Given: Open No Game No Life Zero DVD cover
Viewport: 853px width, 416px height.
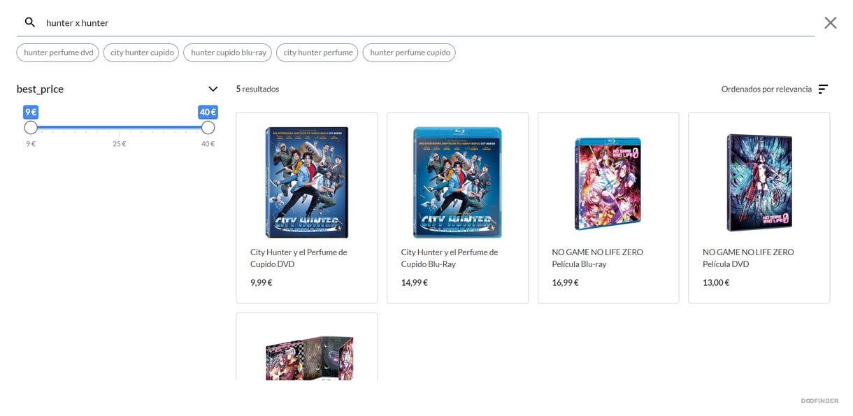Looking at the screenshot, I should (x=759, y=182).
